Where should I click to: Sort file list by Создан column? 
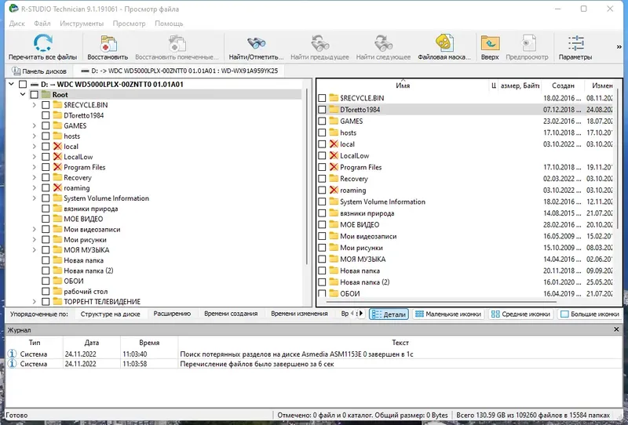(563, 85)
